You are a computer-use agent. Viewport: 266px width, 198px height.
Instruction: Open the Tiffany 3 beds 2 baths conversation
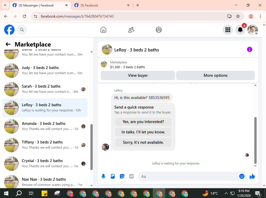(x=45, y=145)
